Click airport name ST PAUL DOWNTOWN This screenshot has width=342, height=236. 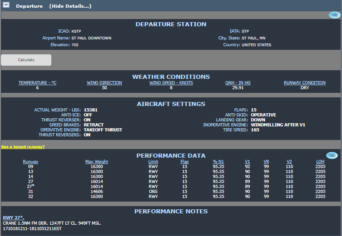[91, 38]
